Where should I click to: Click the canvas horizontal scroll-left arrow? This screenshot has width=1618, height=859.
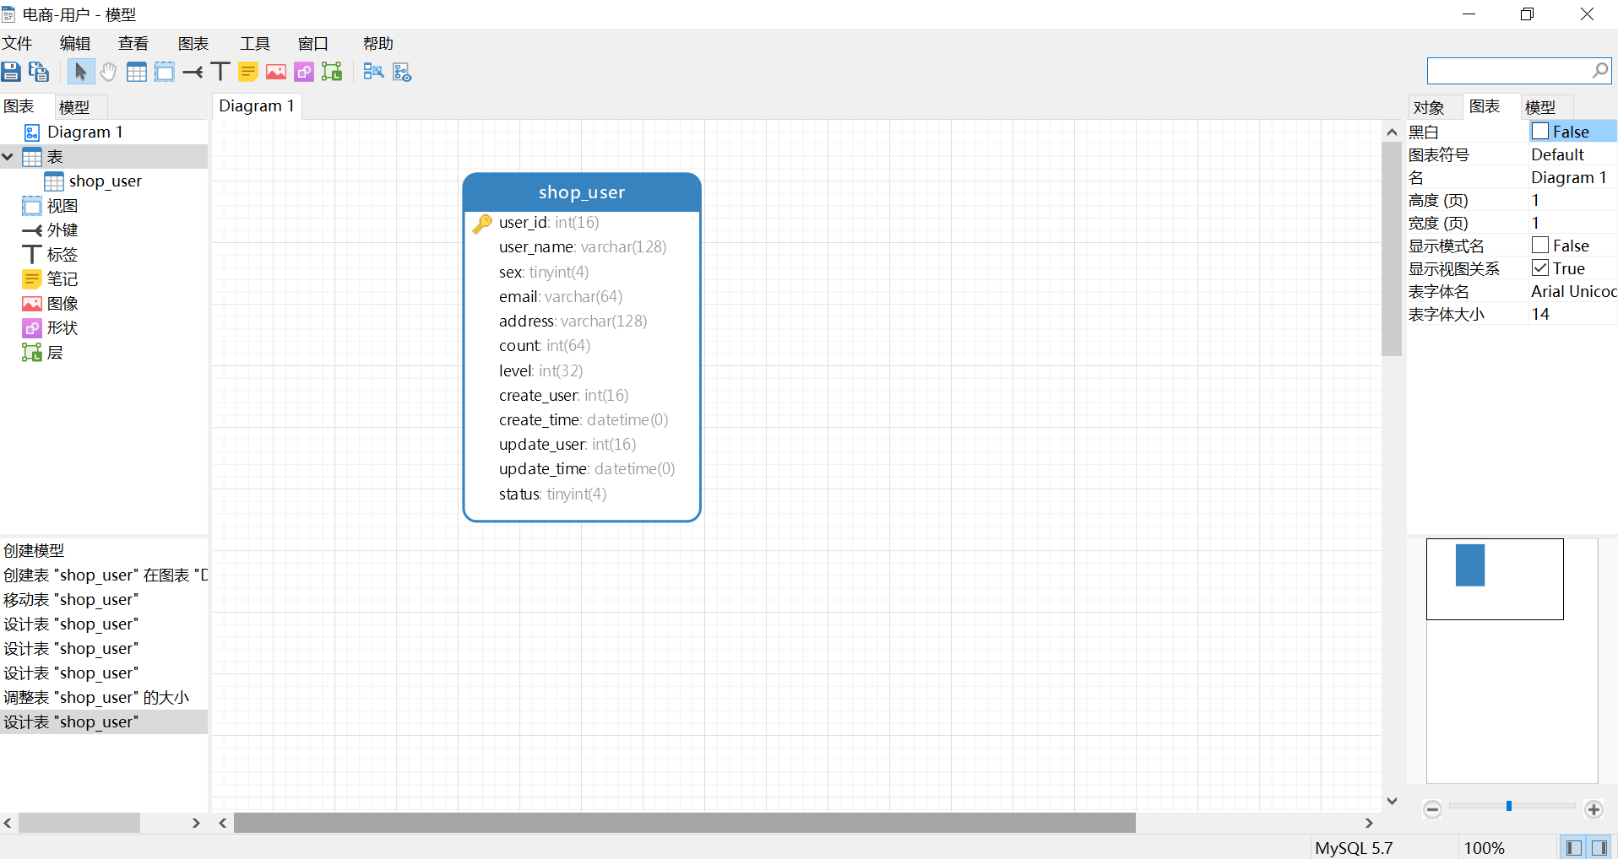pyautogui.click(x=222, y=823)
